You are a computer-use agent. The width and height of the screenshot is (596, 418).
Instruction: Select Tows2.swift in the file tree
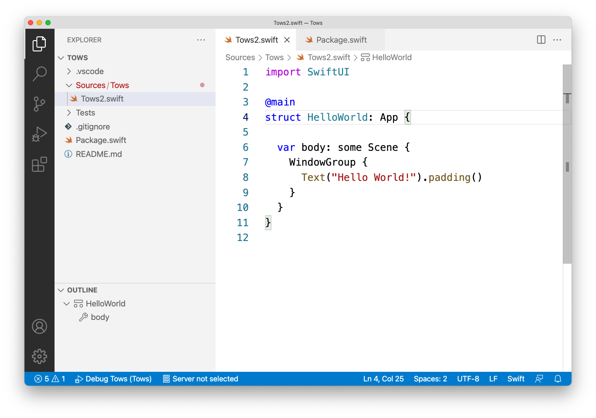pyautogui.click(x=135, y=99)
